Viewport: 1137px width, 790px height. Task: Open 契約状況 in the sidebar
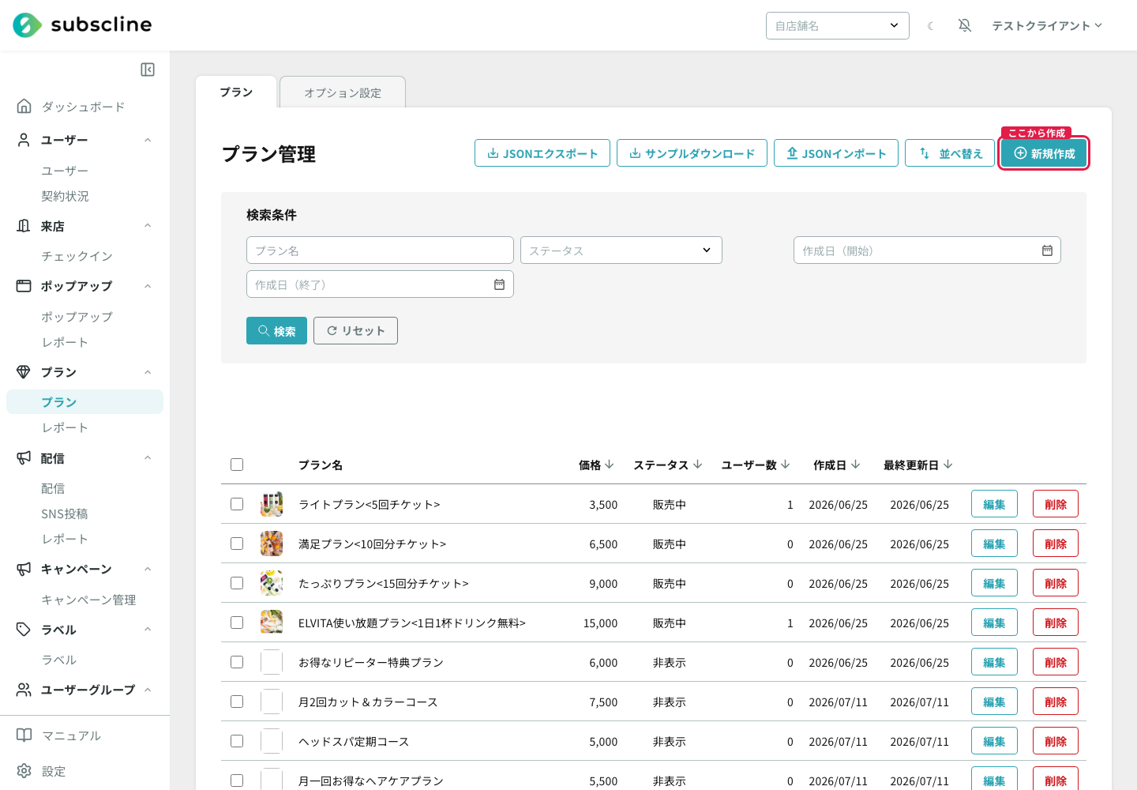pos(65,196)
